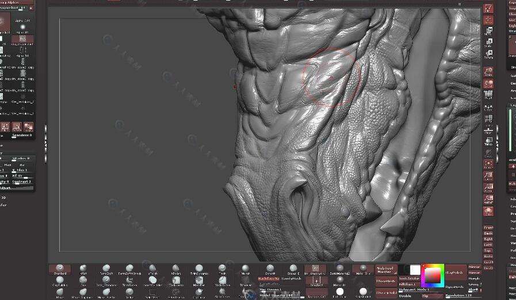
Task: Click the DynaMesh button
Action: (456, 287)
